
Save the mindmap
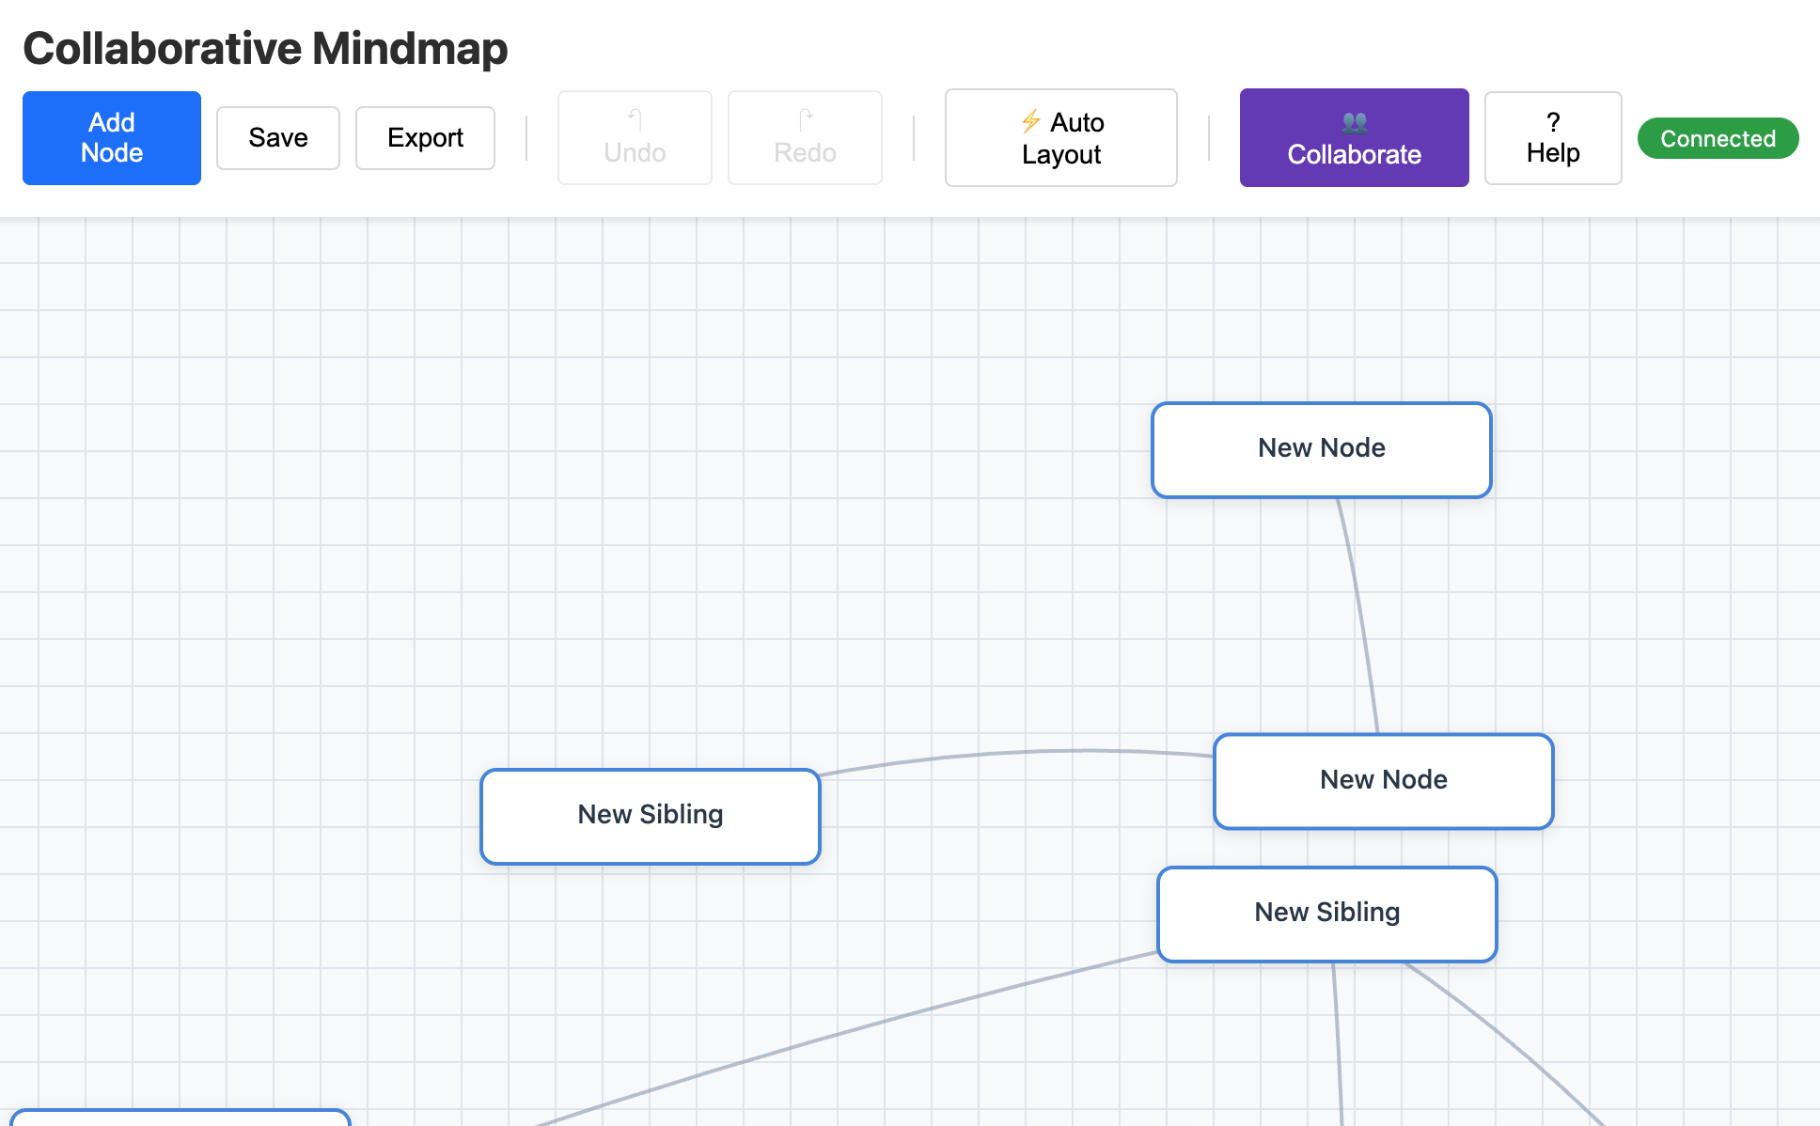tap(278, 138)
